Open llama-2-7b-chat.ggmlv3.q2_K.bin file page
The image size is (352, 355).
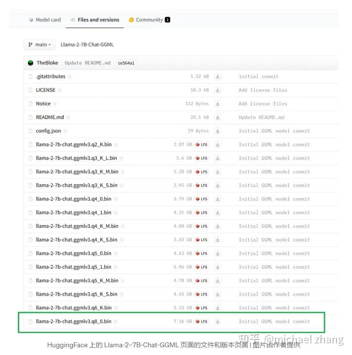pos(74,145)
